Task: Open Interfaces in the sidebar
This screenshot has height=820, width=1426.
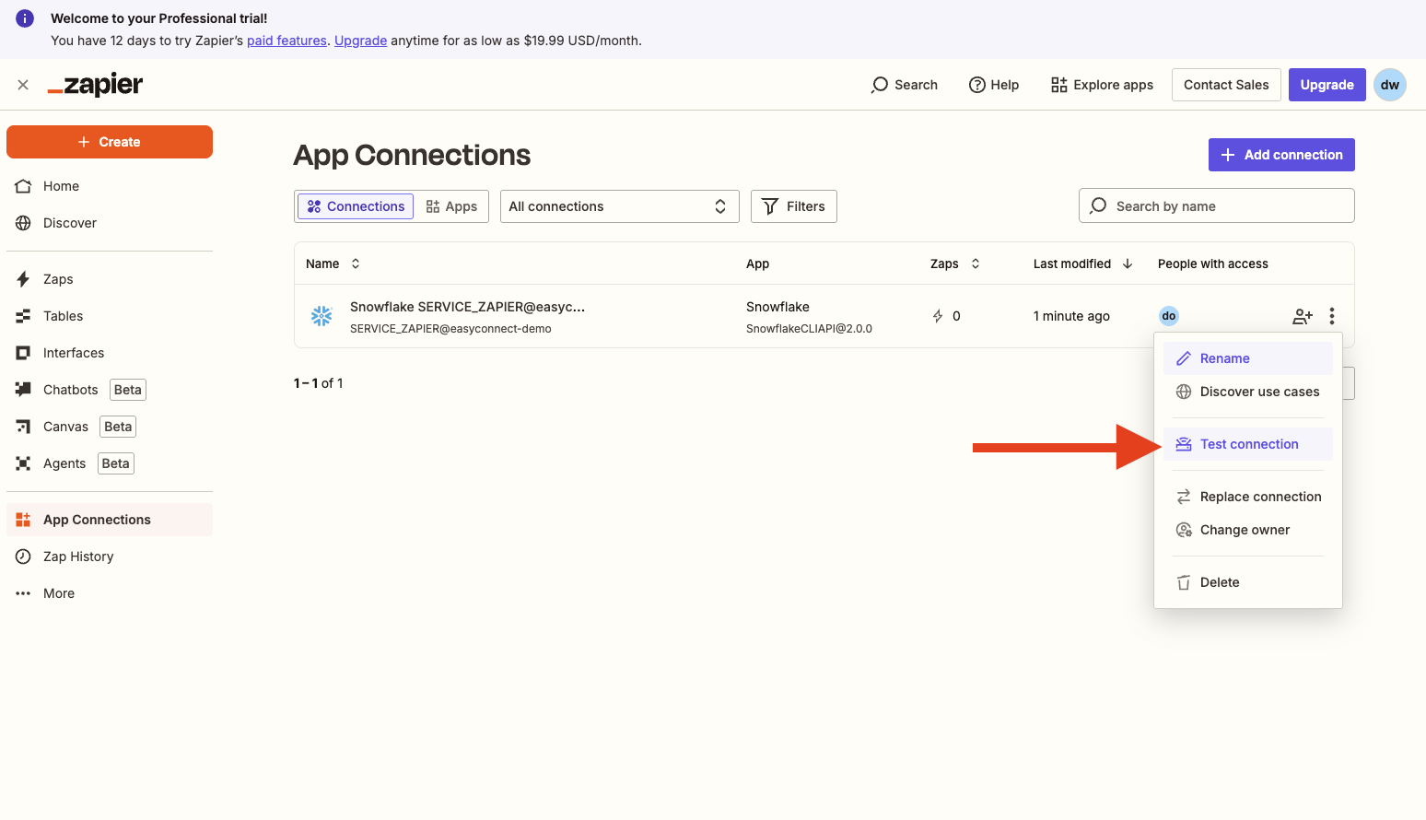Action: coord(110,353)
